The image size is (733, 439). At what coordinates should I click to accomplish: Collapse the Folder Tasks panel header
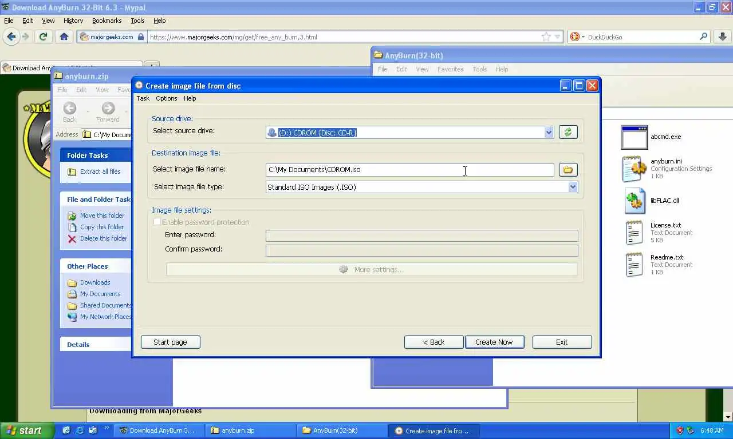(96, 155)
